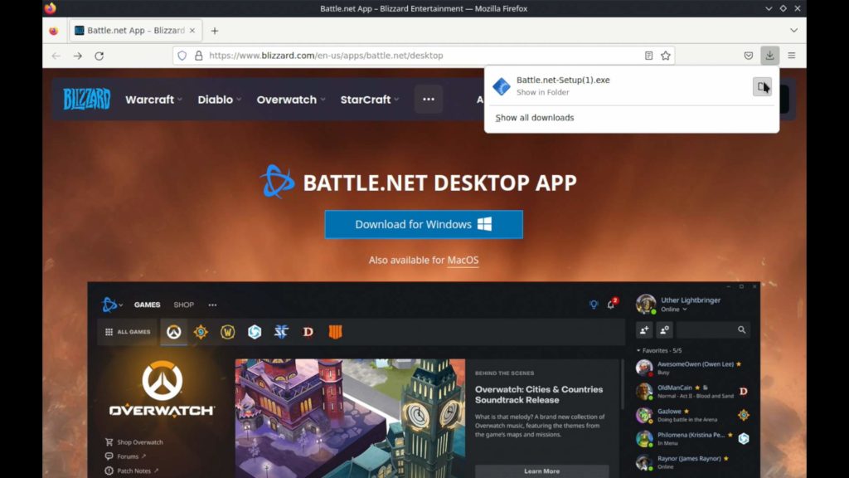This screenshot has width=849, height=478.
Task: Select the GAMES tab in app preview
Action: [148, 305]
